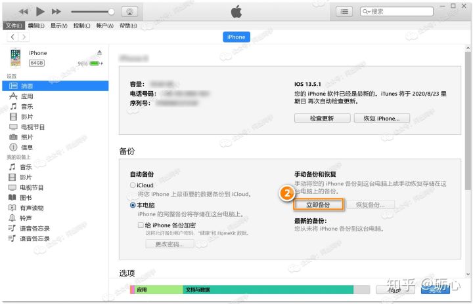The image size is (473, 304).
Task: Click the iOS 13.5.1 version text
Action: coord(307,84)
